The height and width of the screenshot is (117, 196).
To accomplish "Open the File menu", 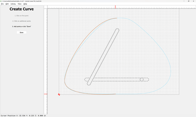I will 2,4.
